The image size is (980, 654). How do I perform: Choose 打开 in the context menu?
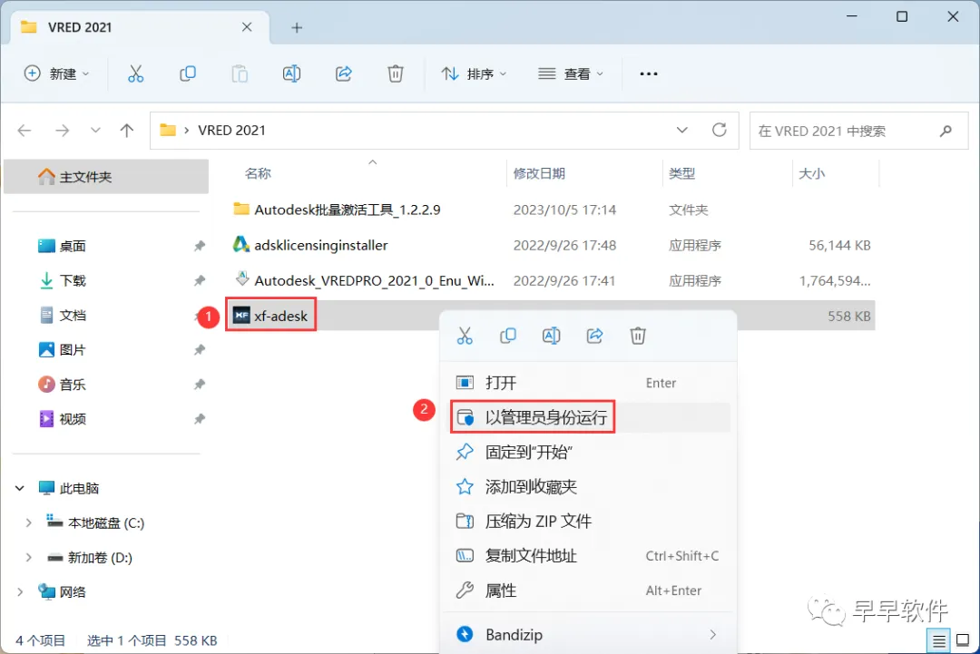pyautogui.click(x=587, y=382)
